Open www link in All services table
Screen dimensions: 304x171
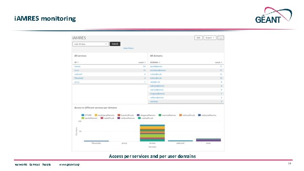coord(76,71)
